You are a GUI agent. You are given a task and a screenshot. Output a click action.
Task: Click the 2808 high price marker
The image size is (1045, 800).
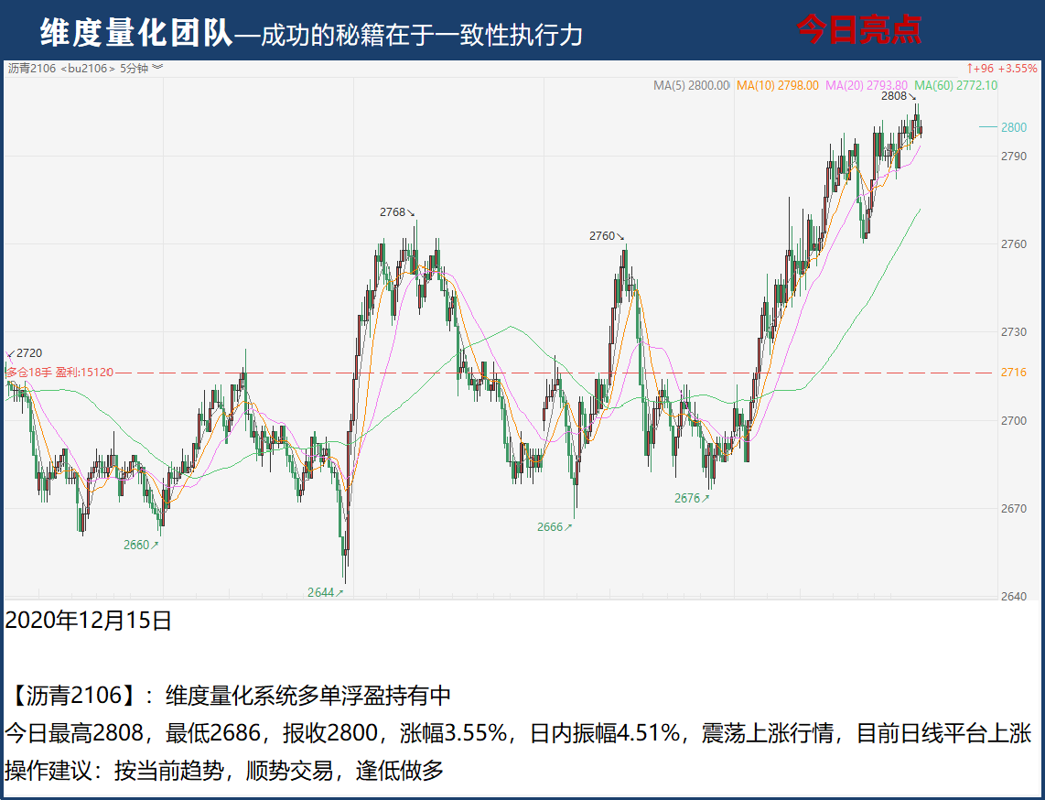898,96
